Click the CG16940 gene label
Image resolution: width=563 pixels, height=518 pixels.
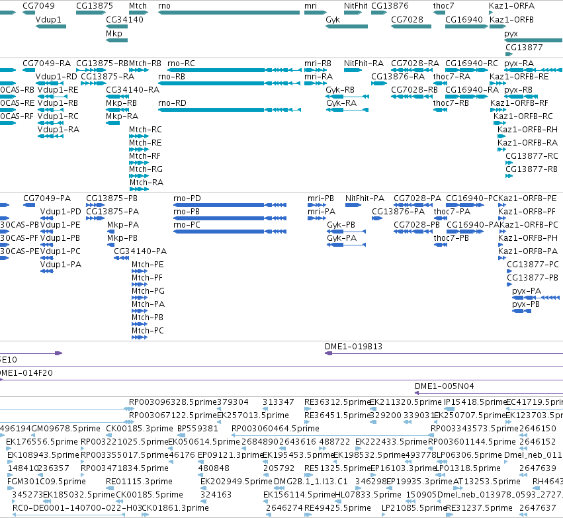tap(464, 20)
